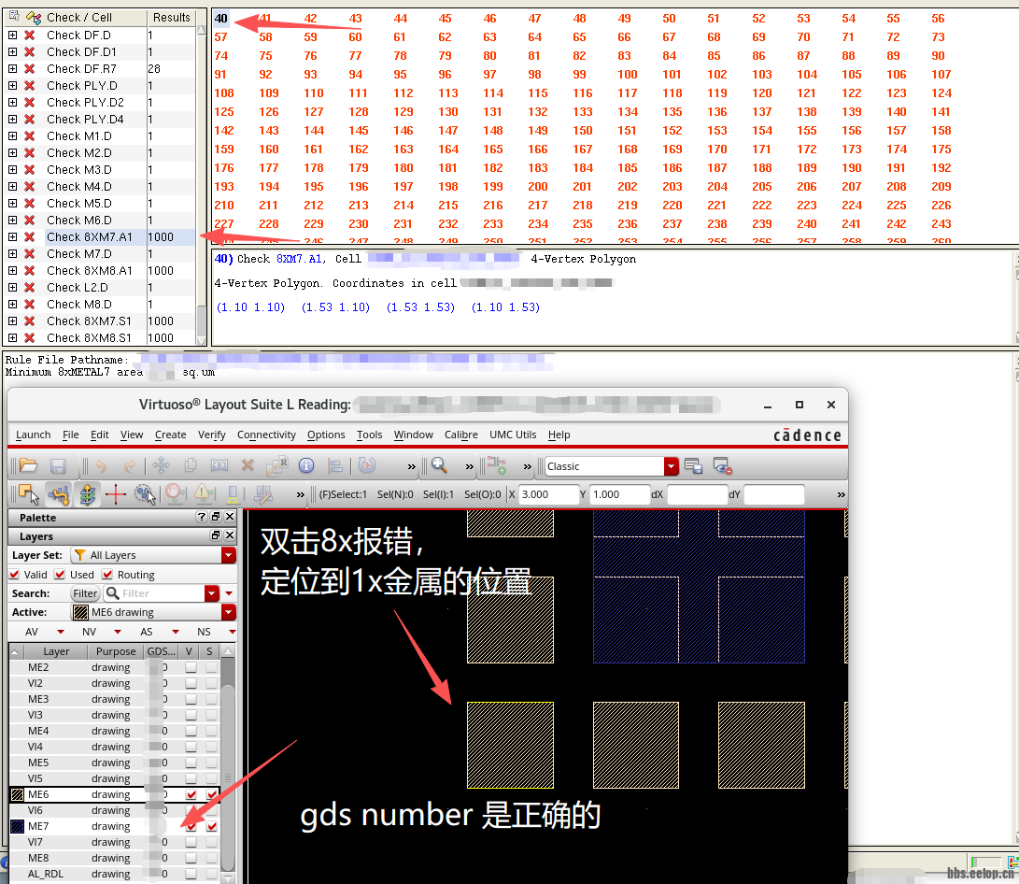Select the Stretch tool icon

coord(219,465)
